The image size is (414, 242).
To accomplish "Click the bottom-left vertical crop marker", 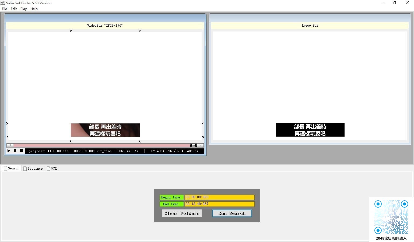I will [x=71, y=141].
